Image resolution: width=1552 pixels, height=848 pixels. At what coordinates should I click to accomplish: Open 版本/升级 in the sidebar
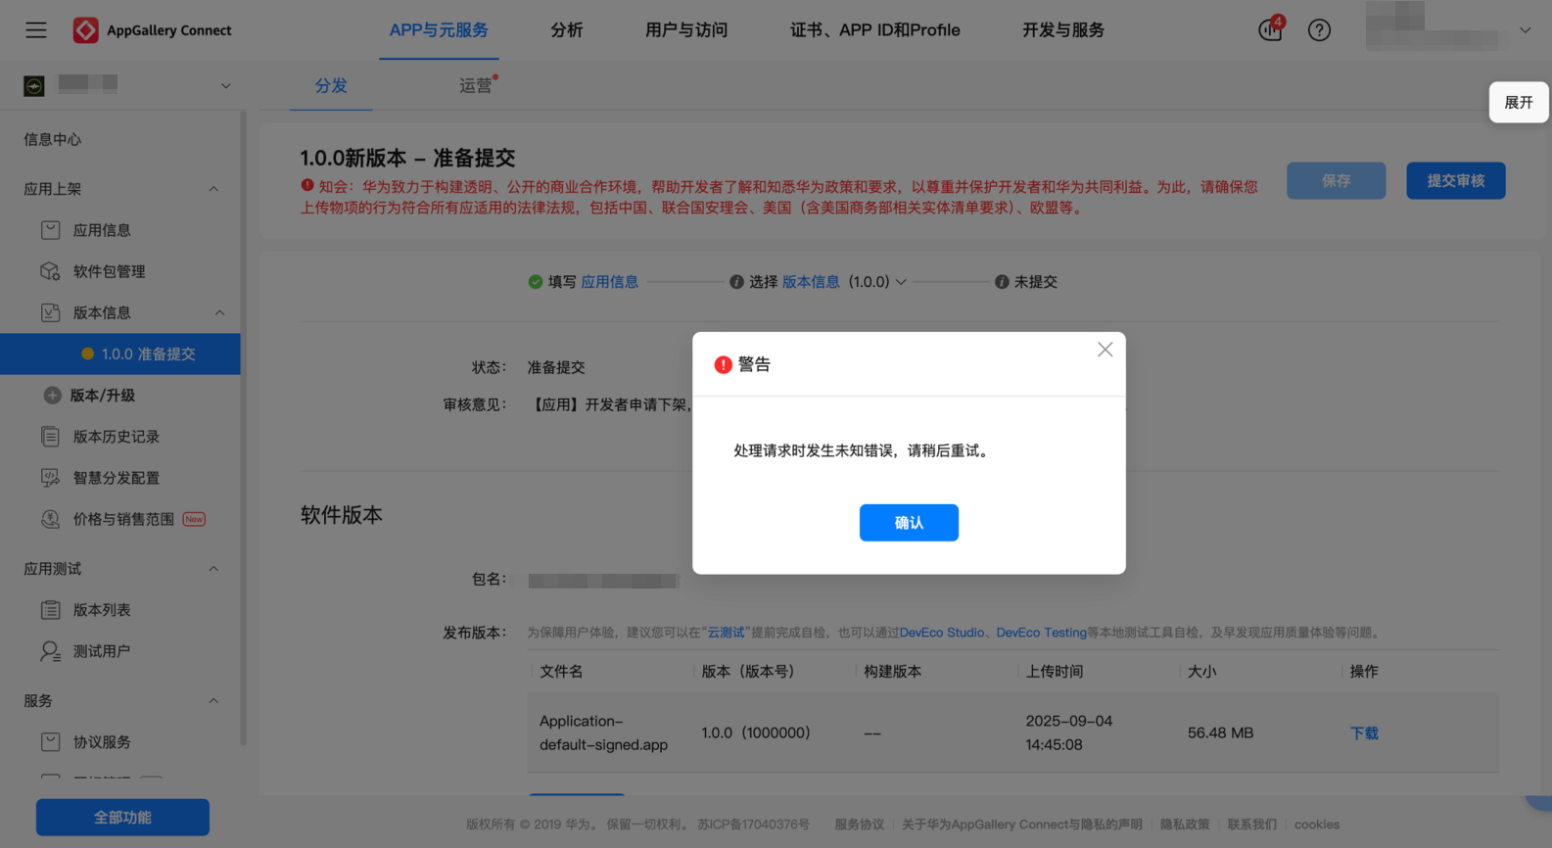[103, 396]
